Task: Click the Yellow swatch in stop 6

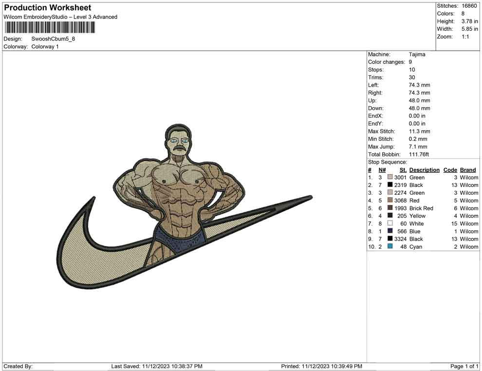Action: [390, 216]
